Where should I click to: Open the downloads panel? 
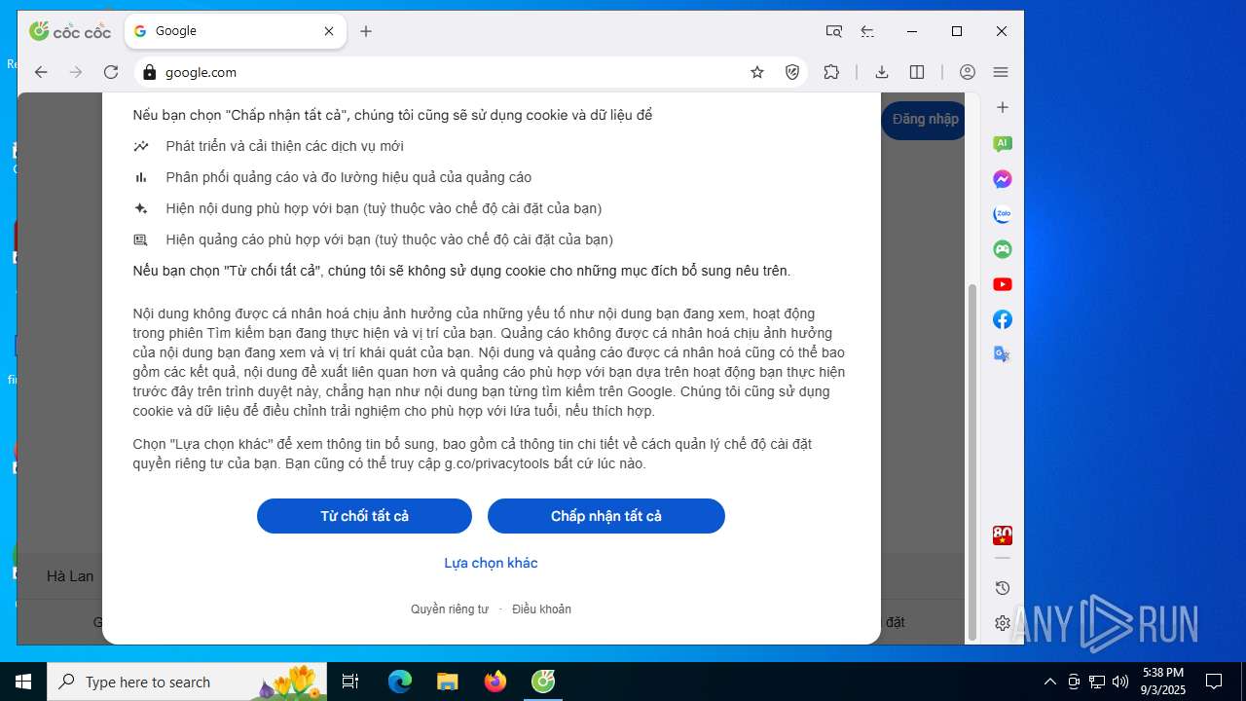tap(882, 72)
